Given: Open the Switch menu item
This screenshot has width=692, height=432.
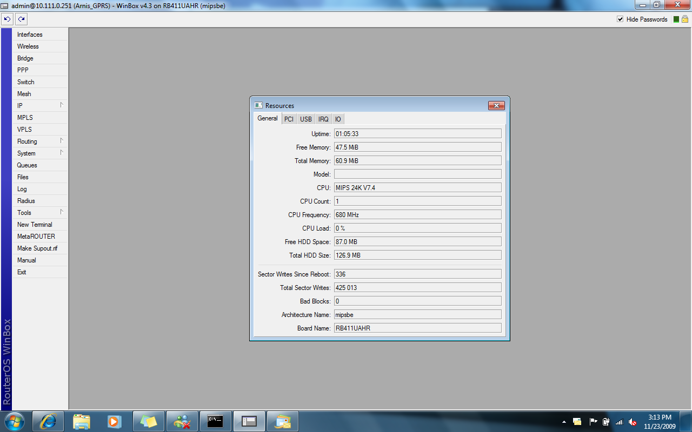Looking at the screenshot, I should [x=40, y=82].
